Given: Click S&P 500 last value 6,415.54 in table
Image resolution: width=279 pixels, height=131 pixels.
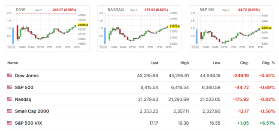Looking at the screenshot, I should 149,88.
